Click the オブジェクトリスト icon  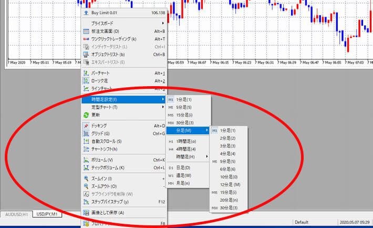click(86, 55)
